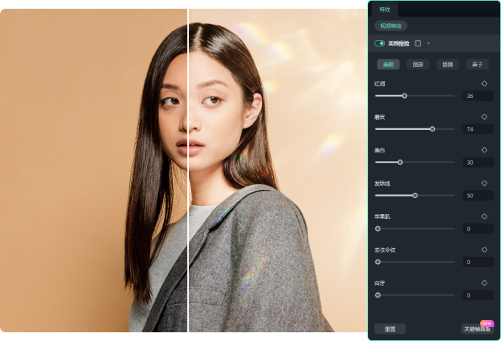Open the 关键帧面板 keyframe panel button
The width and height of the screenshot is (501, 341).
(x=477, y=329)
